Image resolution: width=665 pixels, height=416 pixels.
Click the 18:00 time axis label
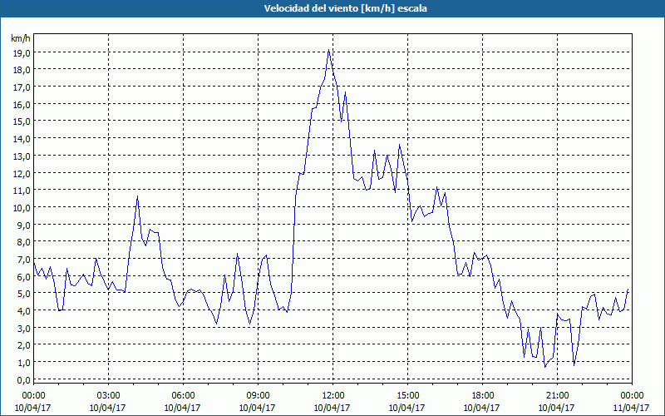click(483, 396)
